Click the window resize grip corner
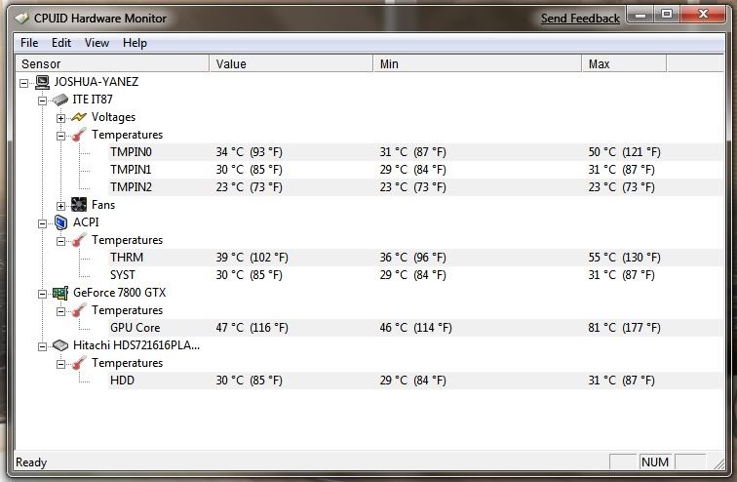Image resolution: width=737 pixels, height=482 pixels. tap(718, 463)
